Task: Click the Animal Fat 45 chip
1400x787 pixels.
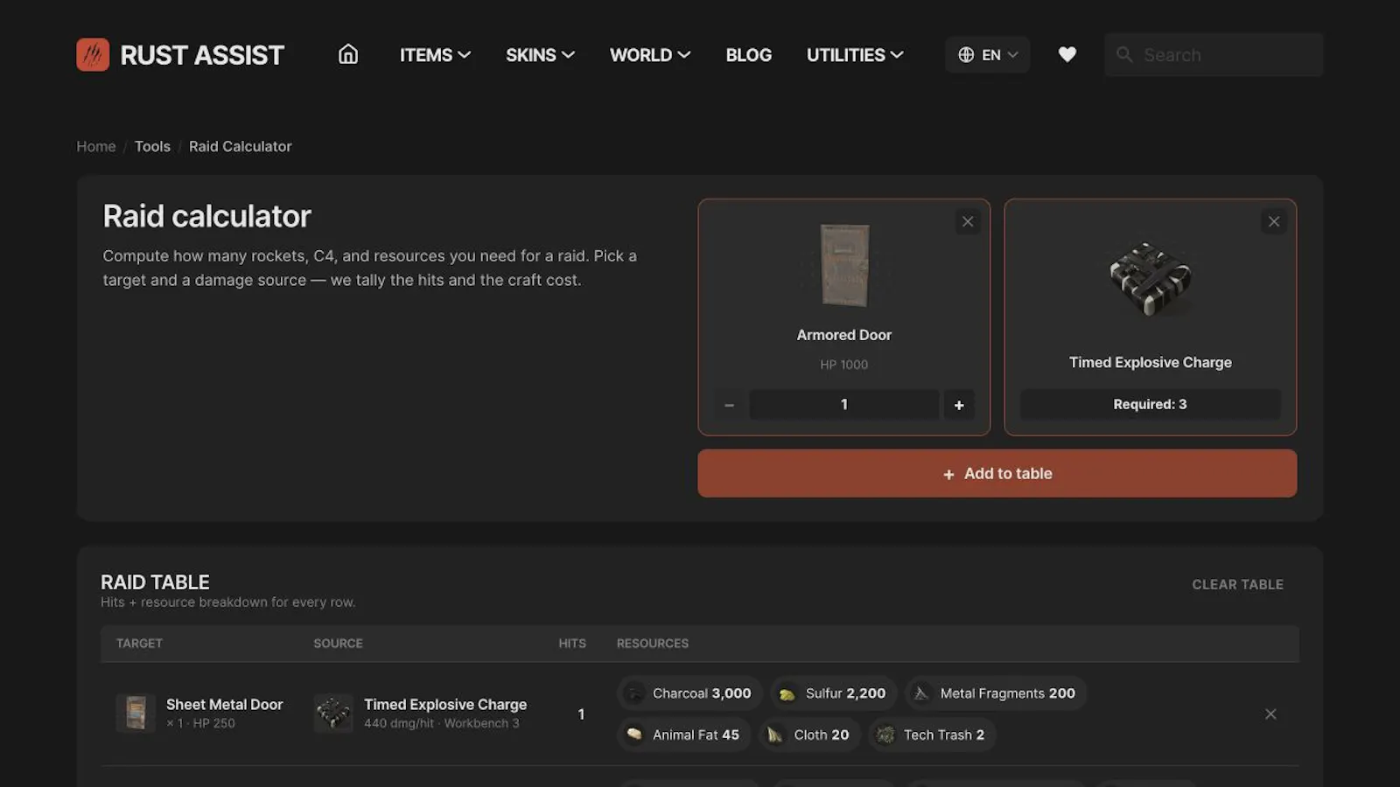Action: [684, 735]
